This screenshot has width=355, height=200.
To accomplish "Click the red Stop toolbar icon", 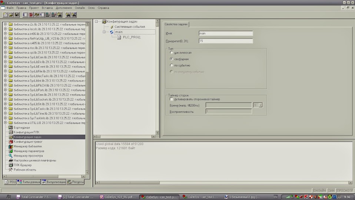I will [30, 15].
